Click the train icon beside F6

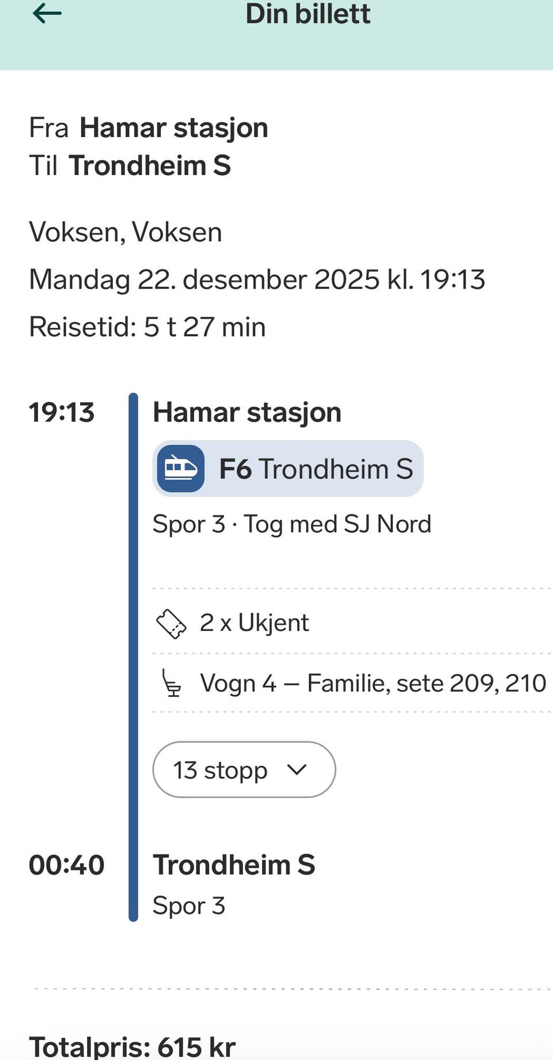[x=181, y=468]
